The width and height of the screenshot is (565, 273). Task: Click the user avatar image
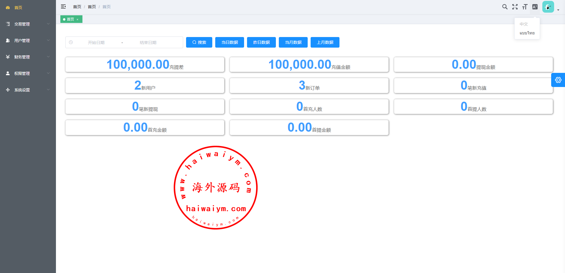(548, 7)
